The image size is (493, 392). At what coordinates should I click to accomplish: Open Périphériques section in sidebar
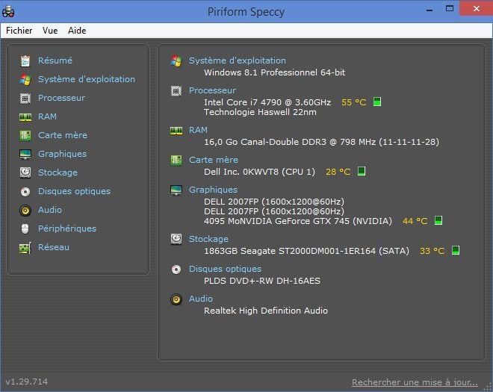coord(67,228)
